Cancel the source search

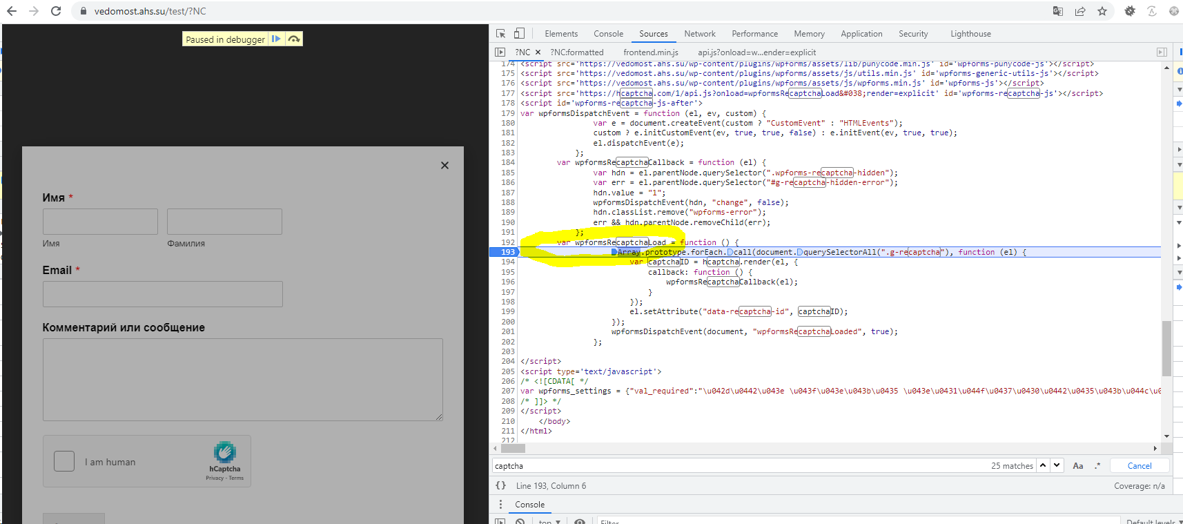point(1140,466)
